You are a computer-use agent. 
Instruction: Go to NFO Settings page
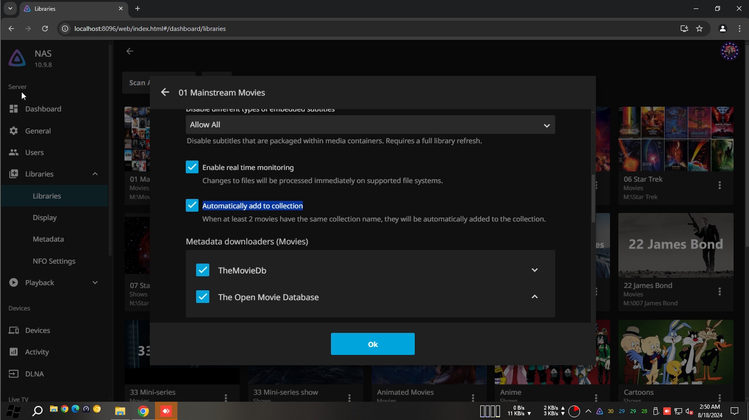(54, 261)
